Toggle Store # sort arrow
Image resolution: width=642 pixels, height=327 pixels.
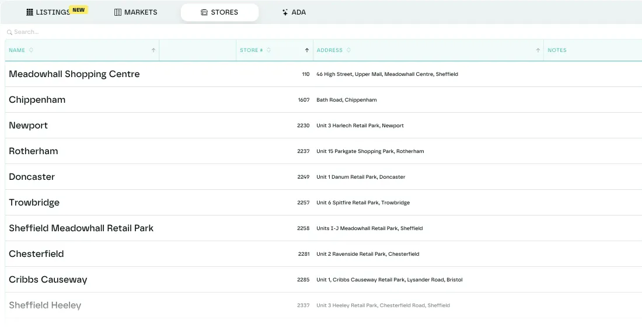[306, 50]
